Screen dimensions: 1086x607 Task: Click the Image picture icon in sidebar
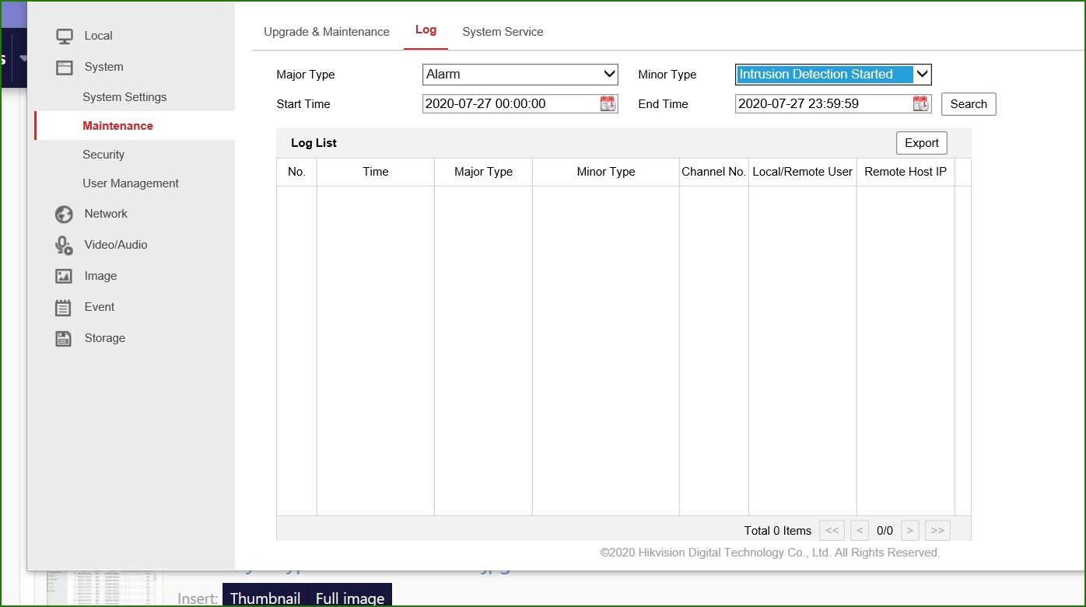64,277
